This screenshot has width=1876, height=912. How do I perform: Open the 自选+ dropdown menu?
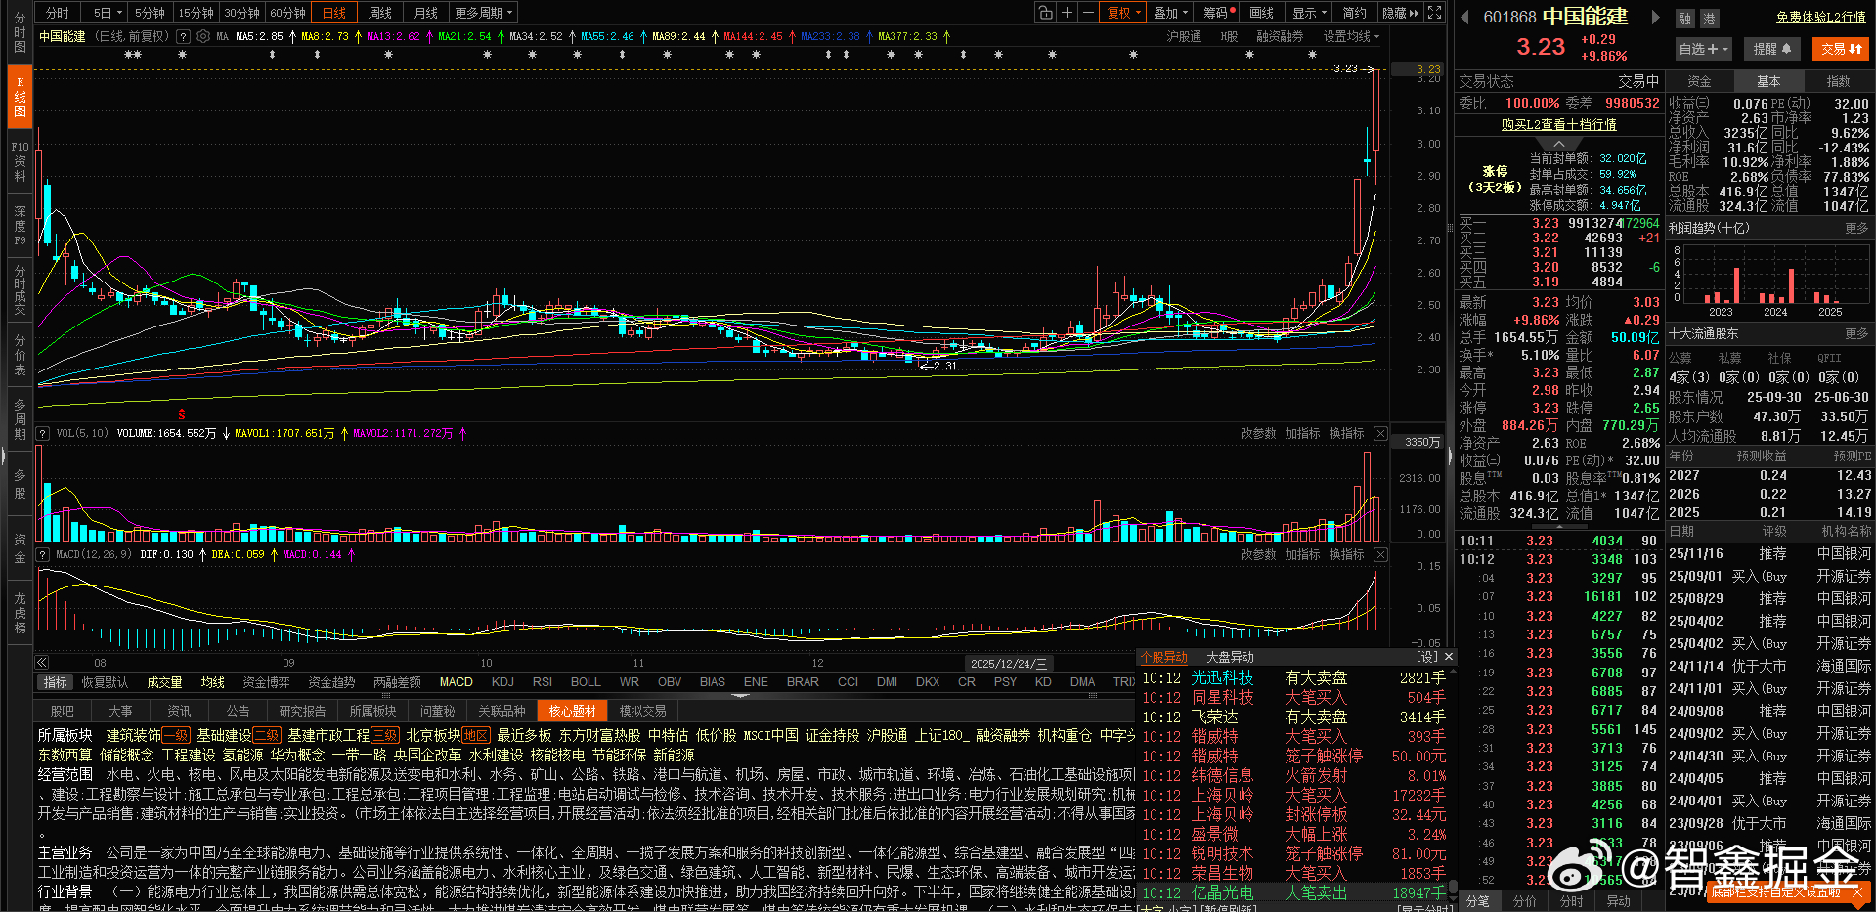[x=1702, y=48]
